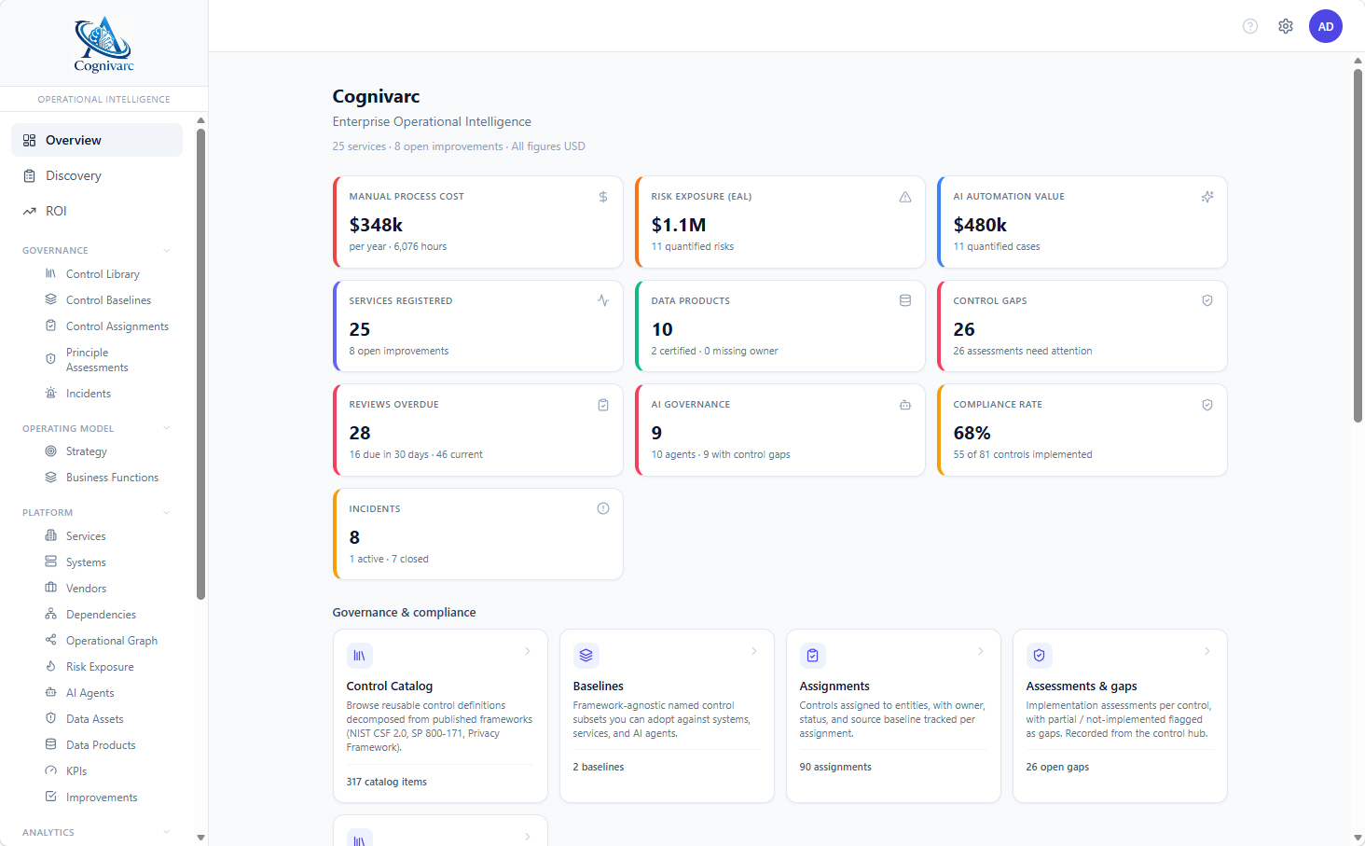This screenshot has height=846, width=1365.
Task: Click the Cognivarc logo
Action: (103, 44)
